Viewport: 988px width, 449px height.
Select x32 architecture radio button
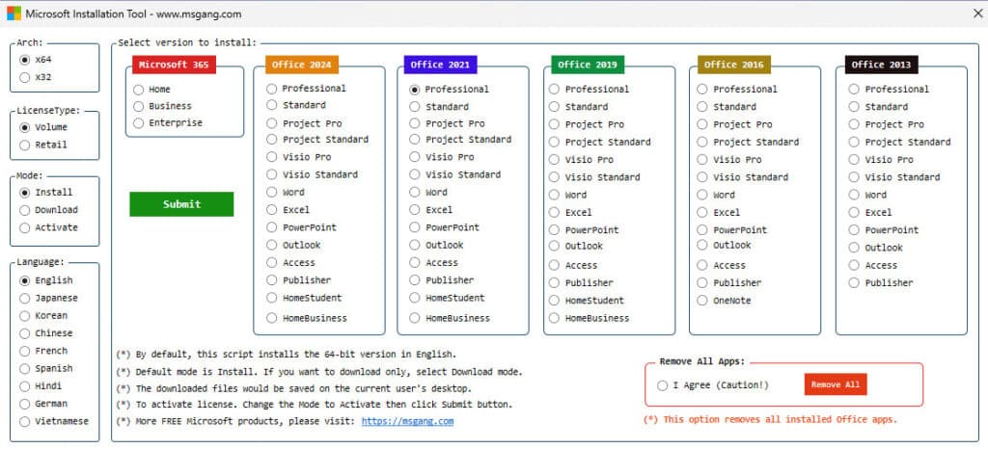(25, 77)
